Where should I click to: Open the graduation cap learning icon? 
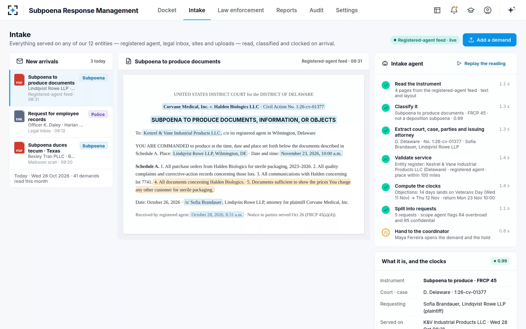[x=471, y=10]
